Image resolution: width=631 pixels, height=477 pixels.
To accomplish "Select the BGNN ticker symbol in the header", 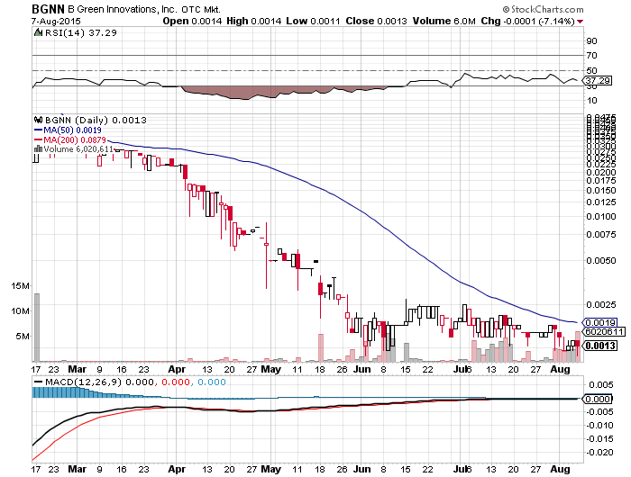I will pos(49,9).
